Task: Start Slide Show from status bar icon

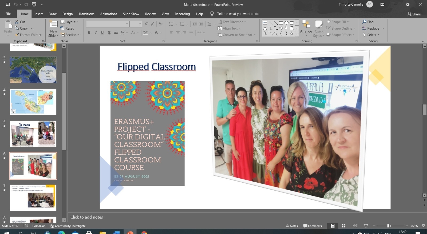Action: pos(366,226)
